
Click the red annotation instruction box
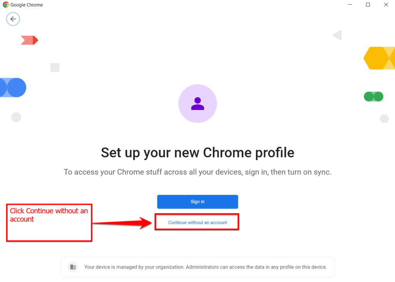click(x=49, y=223)
